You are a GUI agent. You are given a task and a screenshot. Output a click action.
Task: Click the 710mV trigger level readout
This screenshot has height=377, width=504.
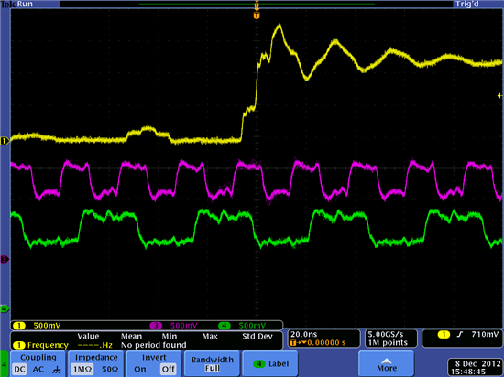point(485,334)
